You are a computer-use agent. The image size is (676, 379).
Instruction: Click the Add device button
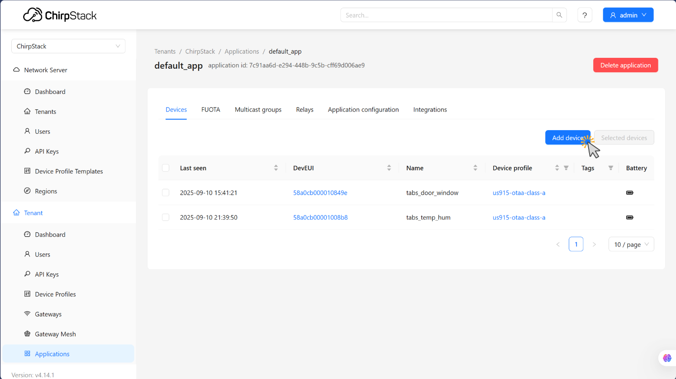(x=568, y=138)
